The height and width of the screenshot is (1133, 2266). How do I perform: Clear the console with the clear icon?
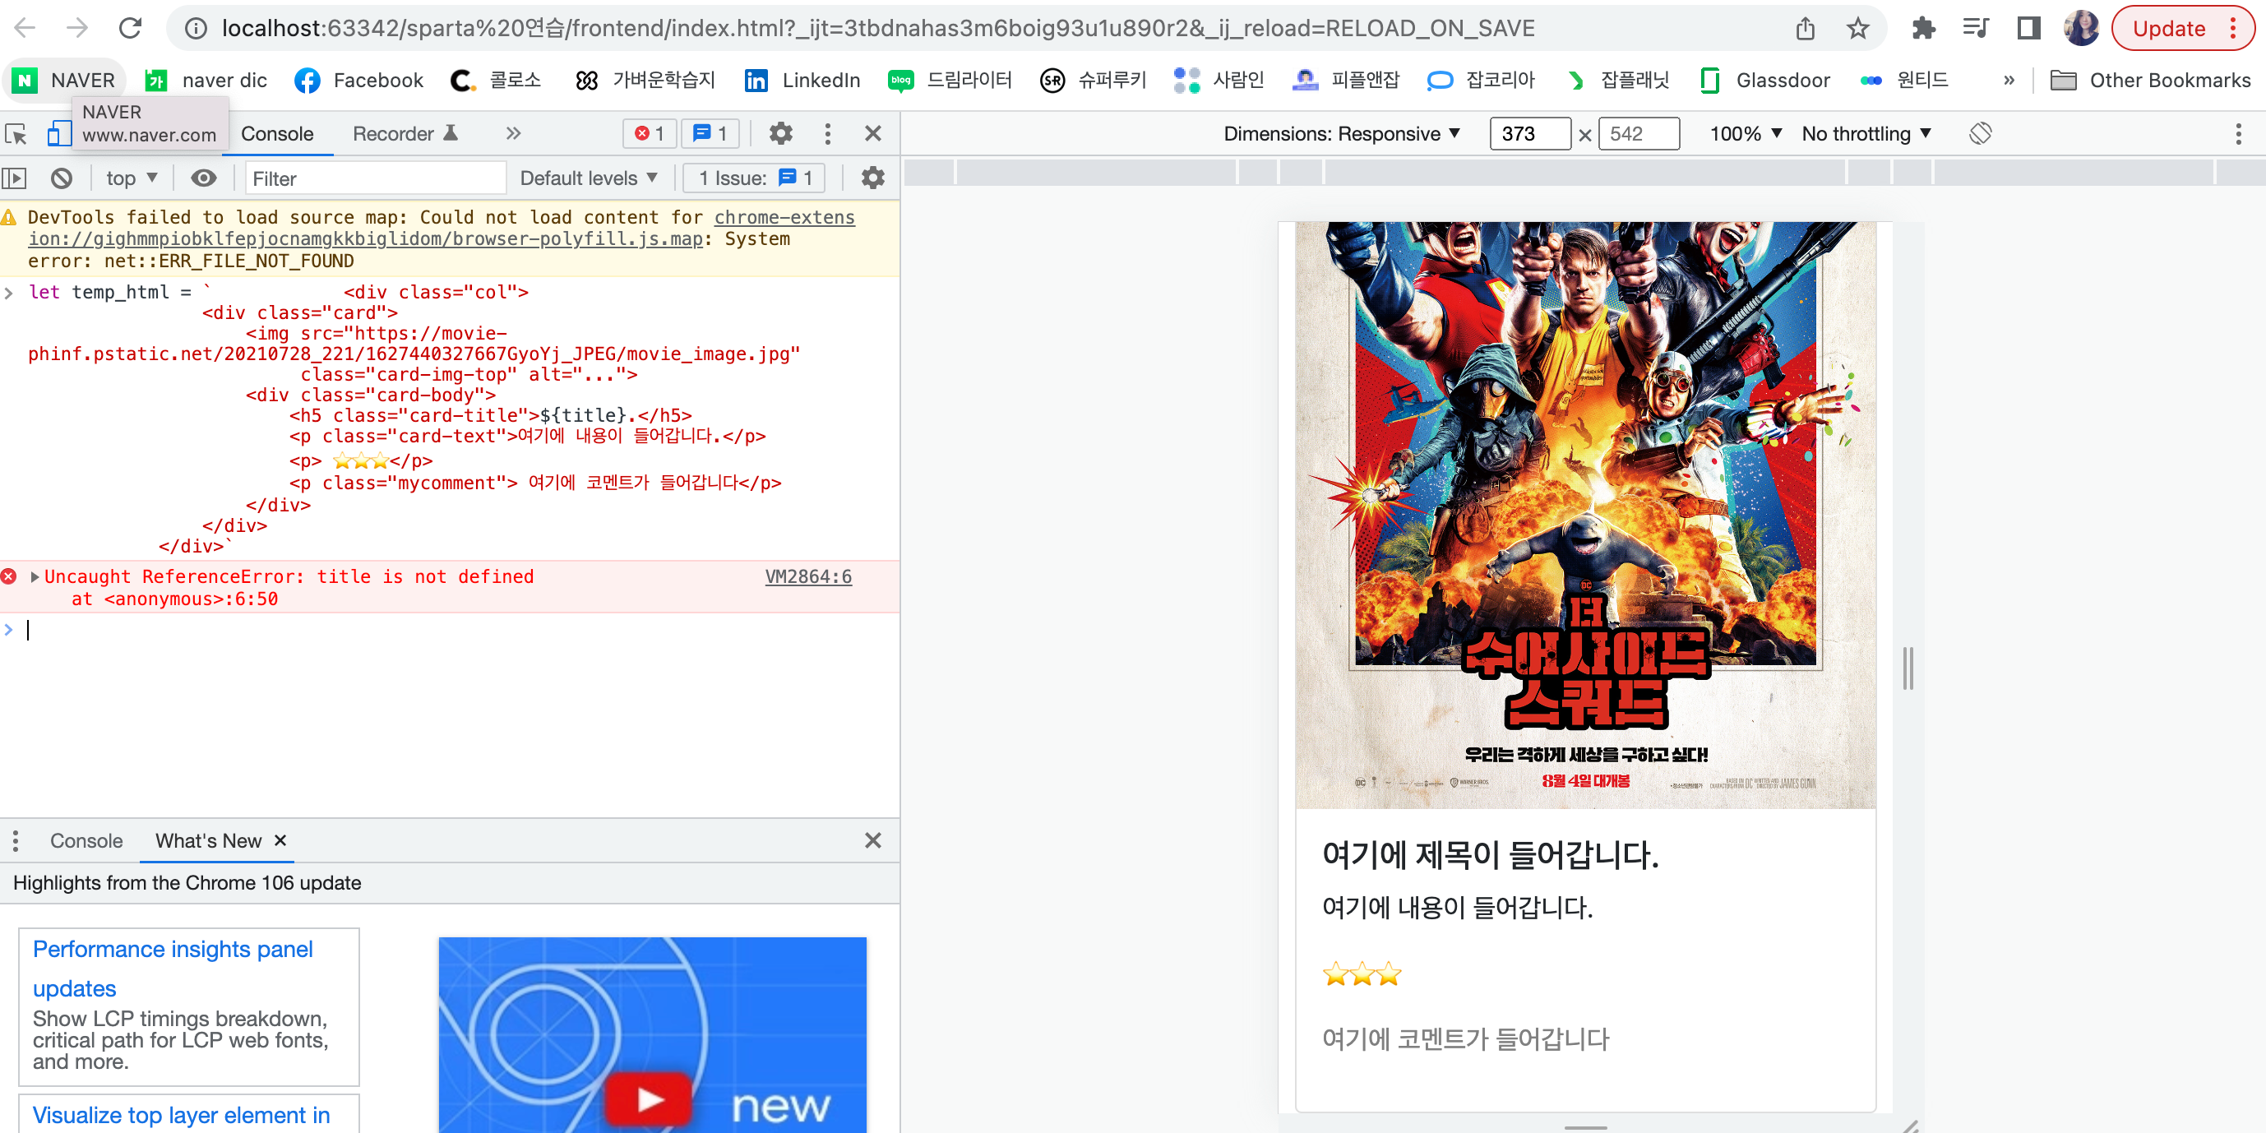tap(62, 178)
